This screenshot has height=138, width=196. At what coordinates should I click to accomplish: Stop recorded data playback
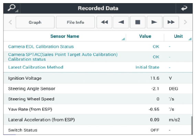(x=138, y=22)
